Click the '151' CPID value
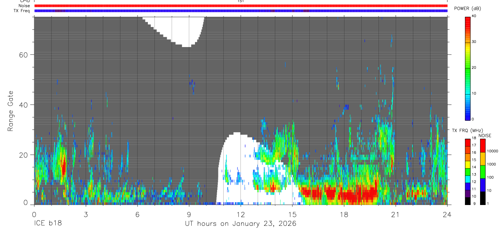This screenshot has width=503, height=232. pos(240,1)
